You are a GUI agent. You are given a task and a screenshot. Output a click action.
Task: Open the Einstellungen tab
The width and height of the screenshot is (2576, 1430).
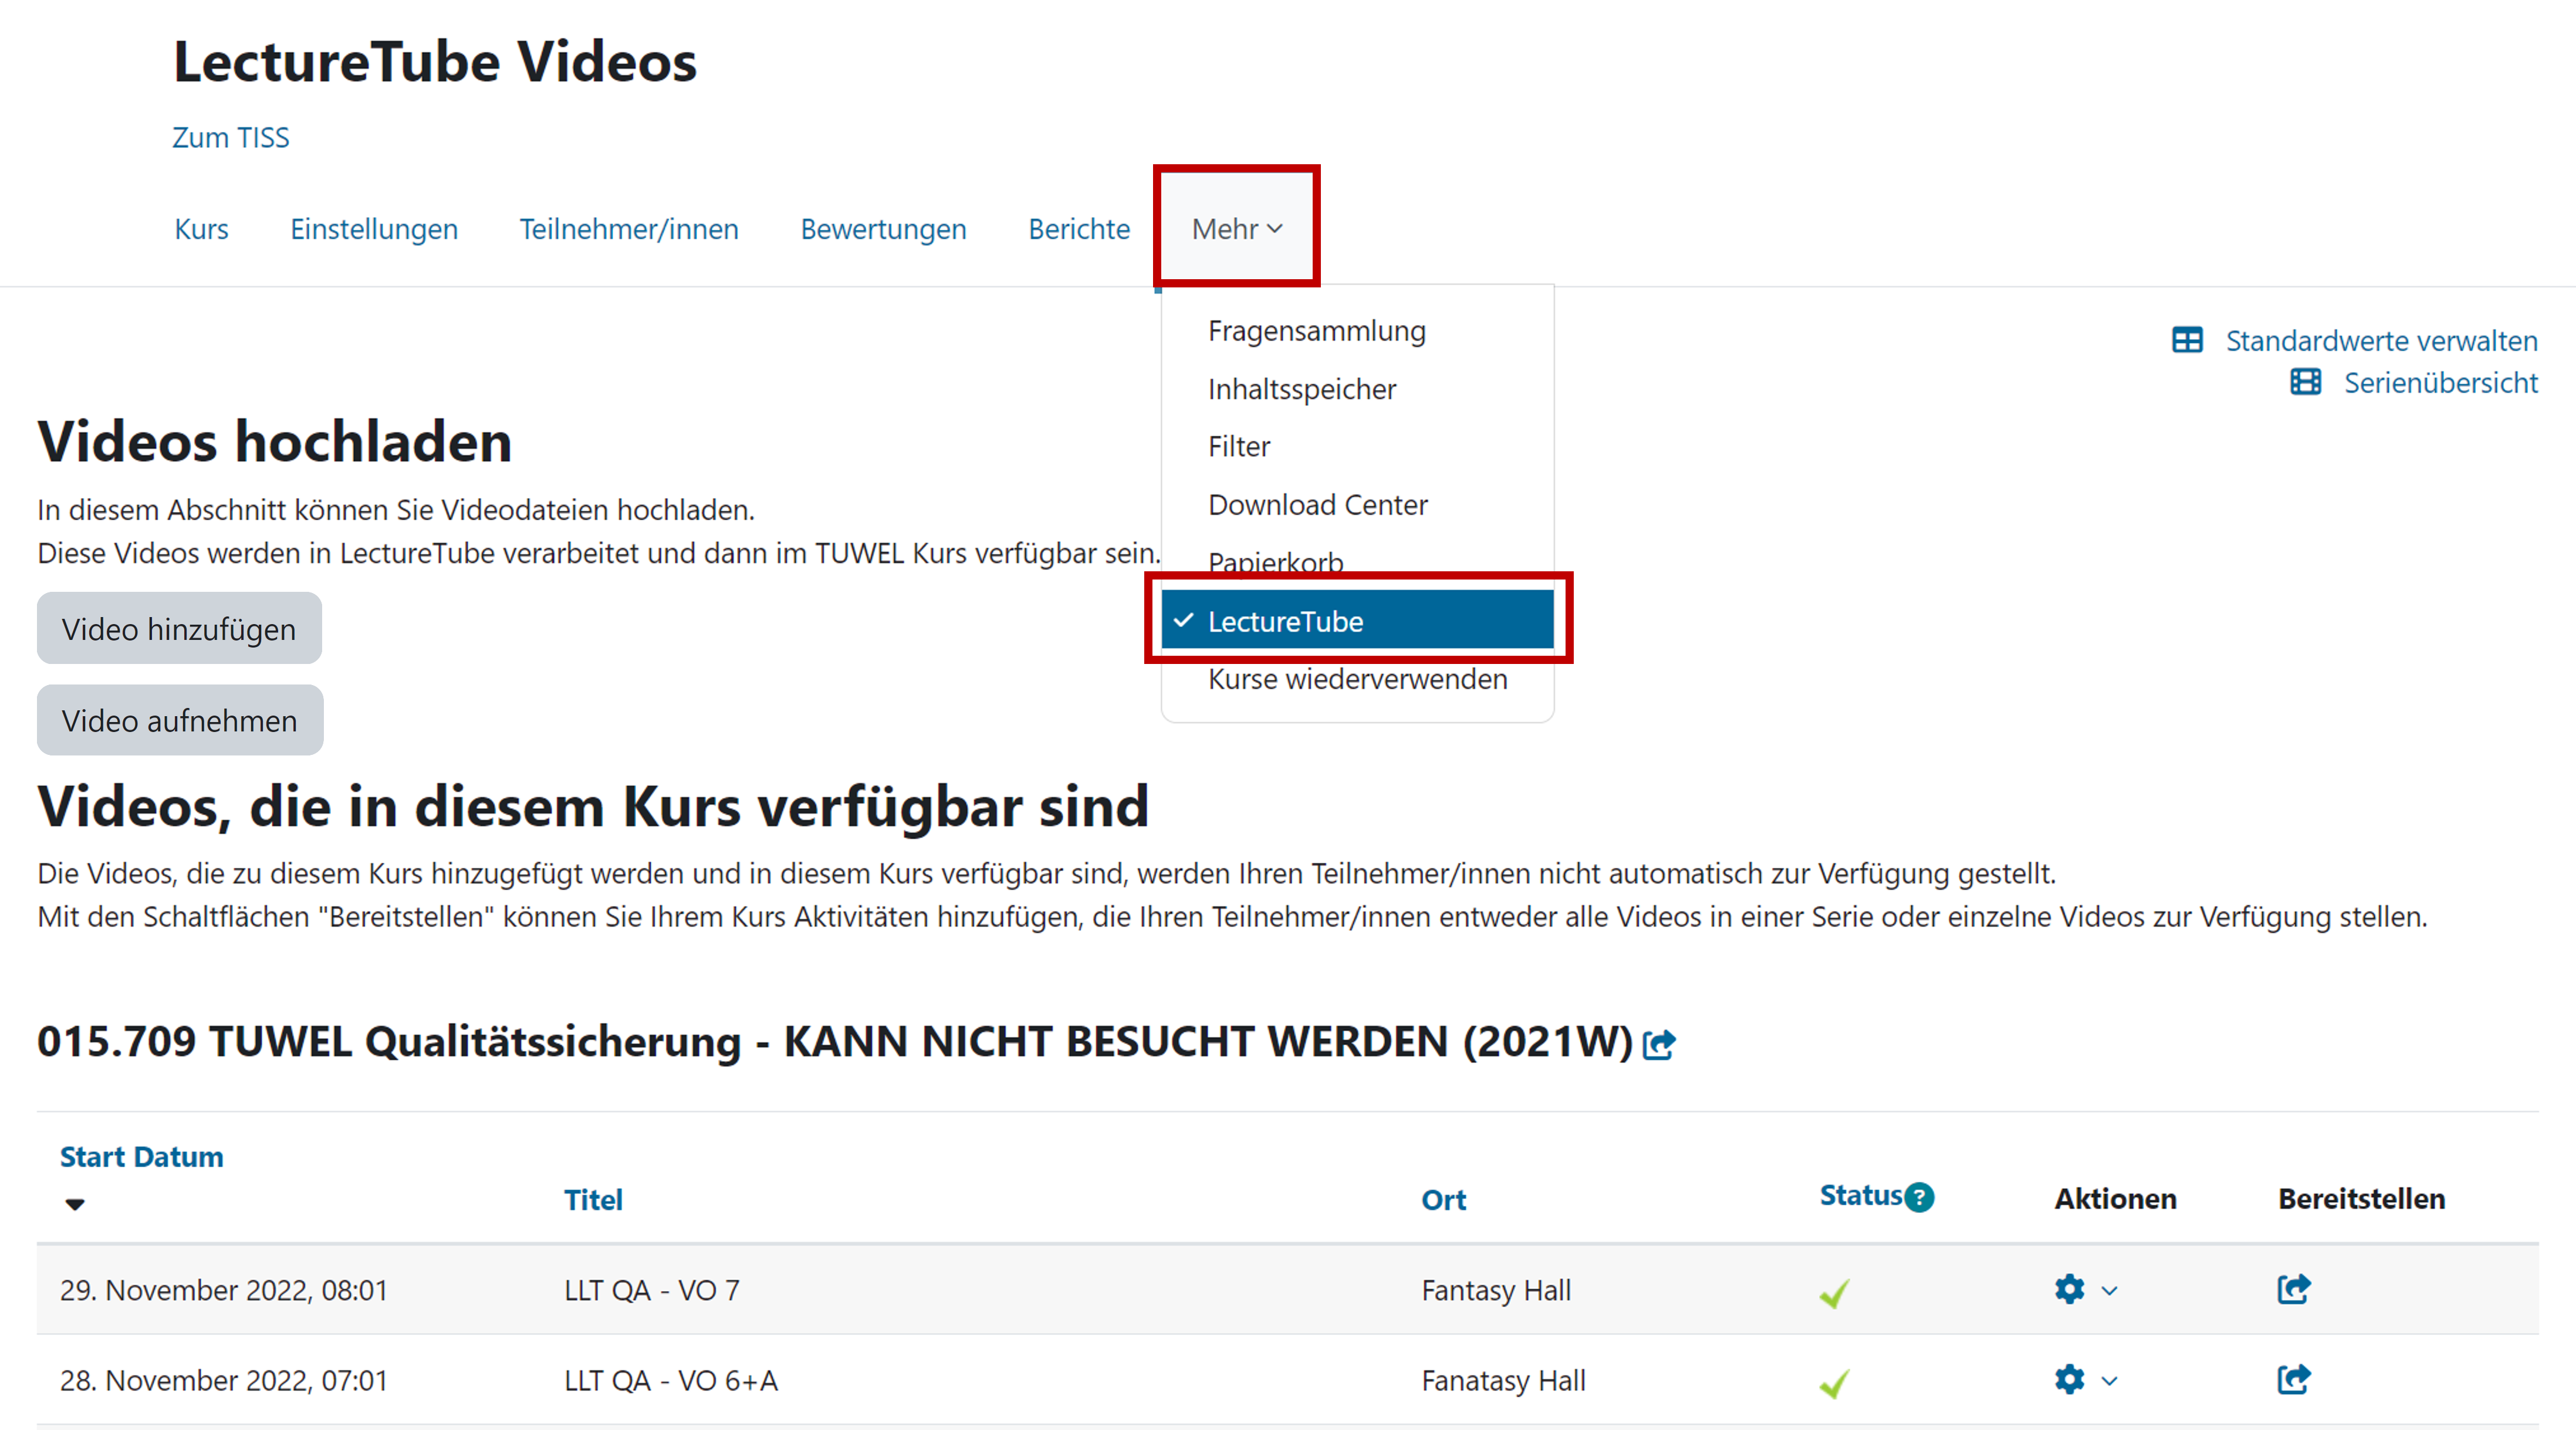374,229
